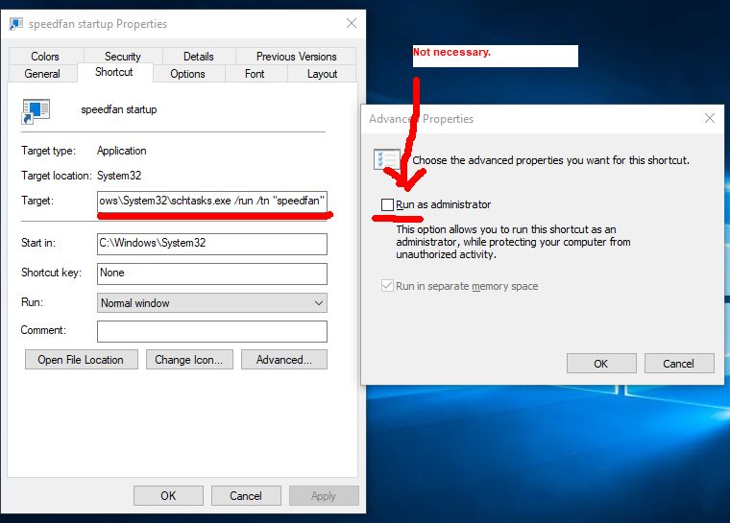Close the Advanced Properties dialog
Image resolution: width=730 pixels, height=523 pixels.
[710, 118]
